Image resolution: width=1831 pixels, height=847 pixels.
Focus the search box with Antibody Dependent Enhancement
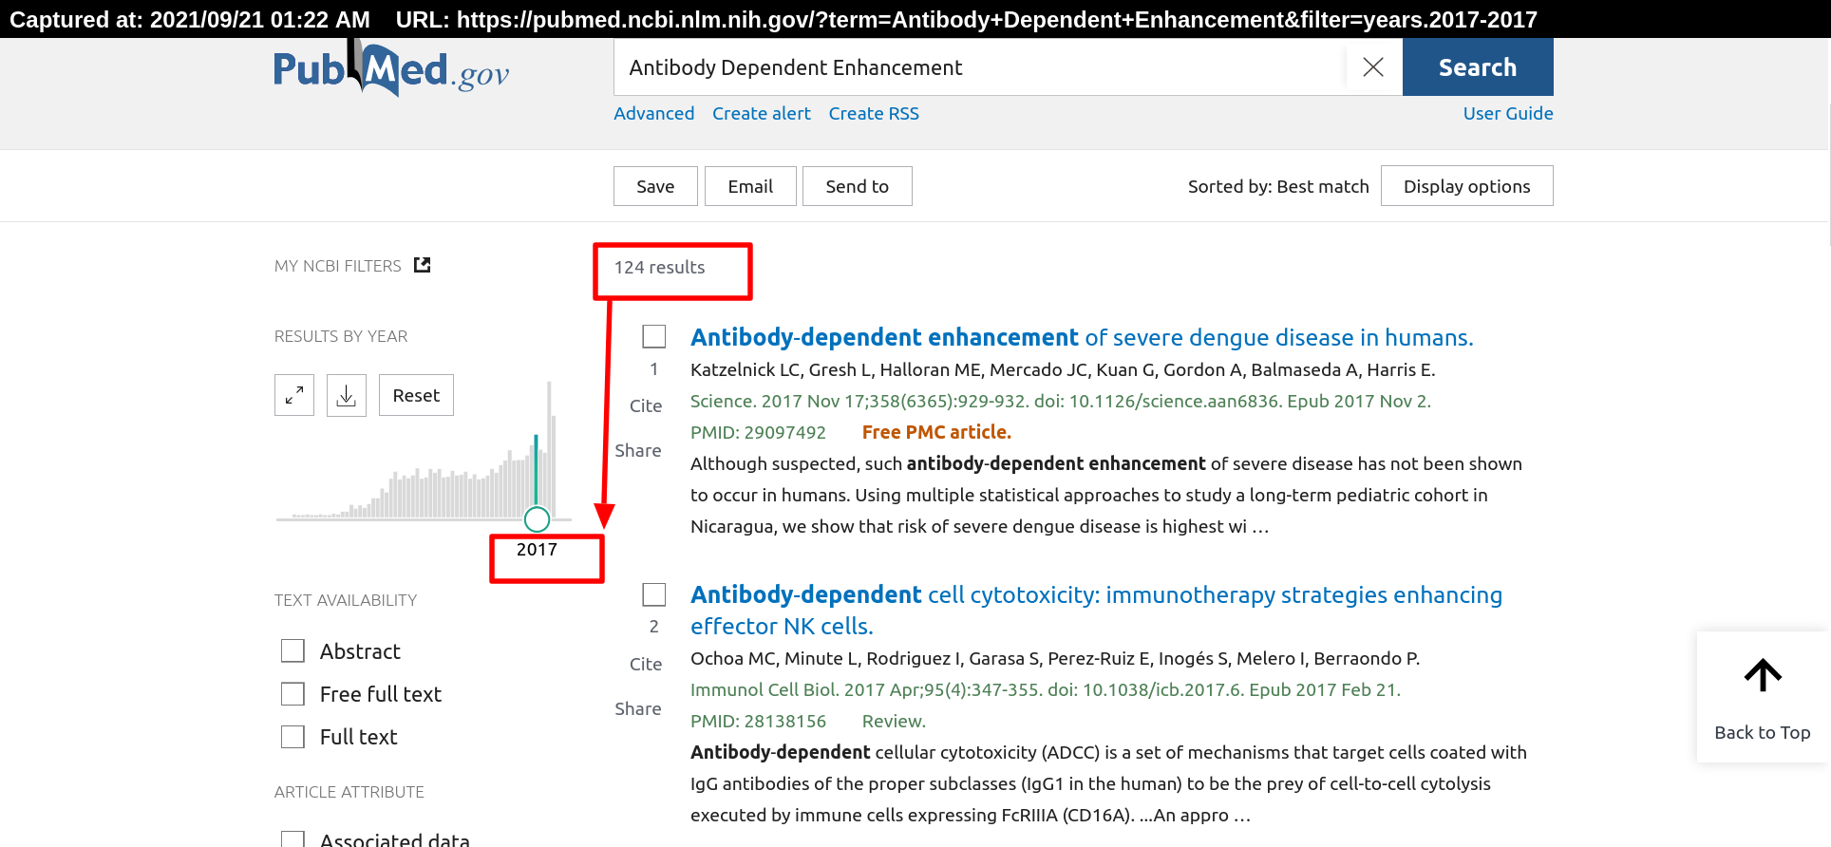[978, 67]
